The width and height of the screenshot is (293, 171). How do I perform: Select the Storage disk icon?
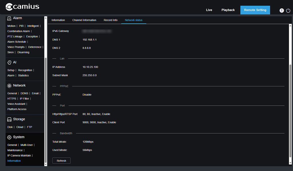pos(9,119)
